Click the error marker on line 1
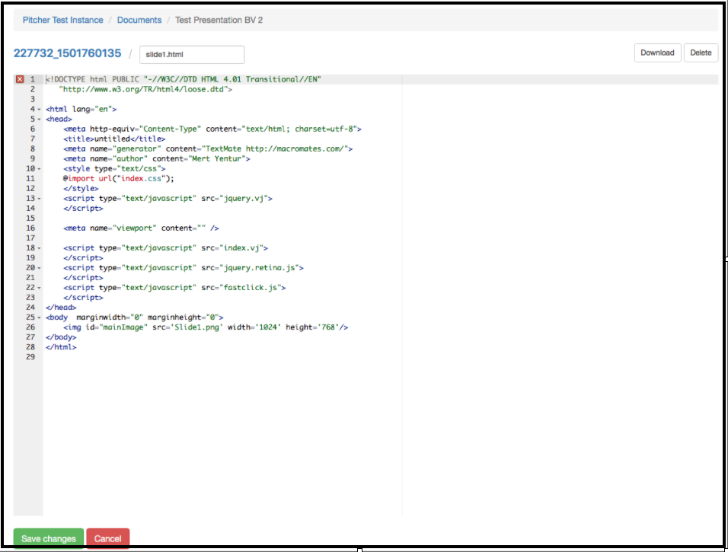 pyautogui.click(x=20, y=79)
